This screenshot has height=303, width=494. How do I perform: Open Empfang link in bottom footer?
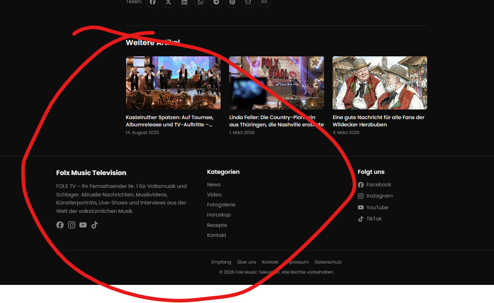(x=221, y=262)
